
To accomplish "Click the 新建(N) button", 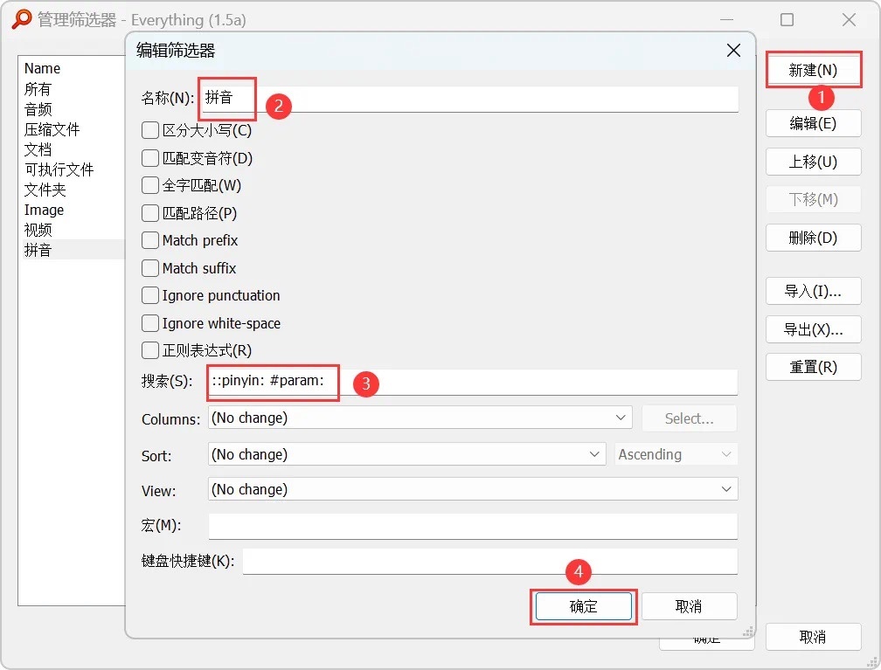I will pyautogui.click(x=813, y=70).
